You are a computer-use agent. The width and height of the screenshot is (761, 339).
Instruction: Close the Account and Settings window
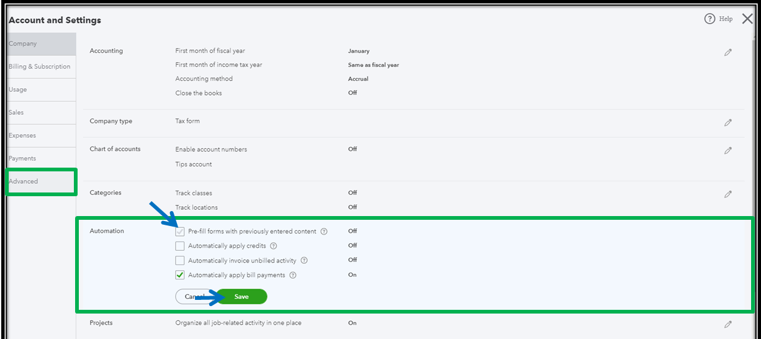[x=747, y=19]
